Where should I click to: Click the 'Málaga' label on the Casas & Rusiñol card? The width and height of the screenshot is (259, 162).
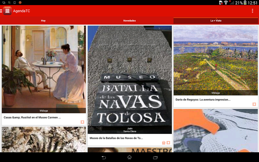point(44,111)
